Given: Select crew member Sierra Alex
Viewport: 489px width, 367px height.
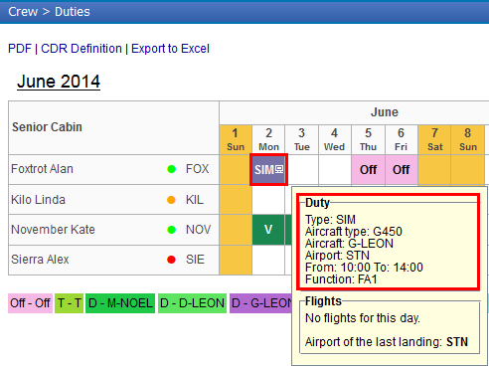Looking at the screenshot, I should point(40,260).
